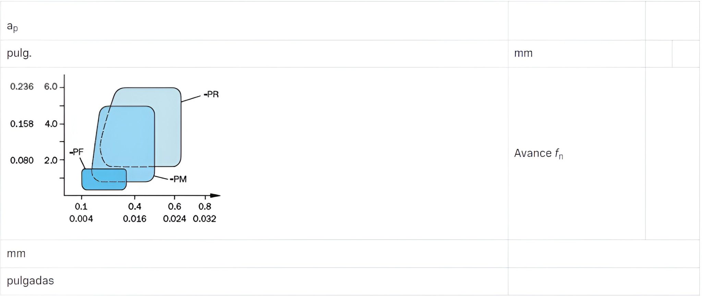This screenshot has width=702, height=296.
Task: Click the x-axis arrowhead on the chart
Action: click(x=216, y=196)
